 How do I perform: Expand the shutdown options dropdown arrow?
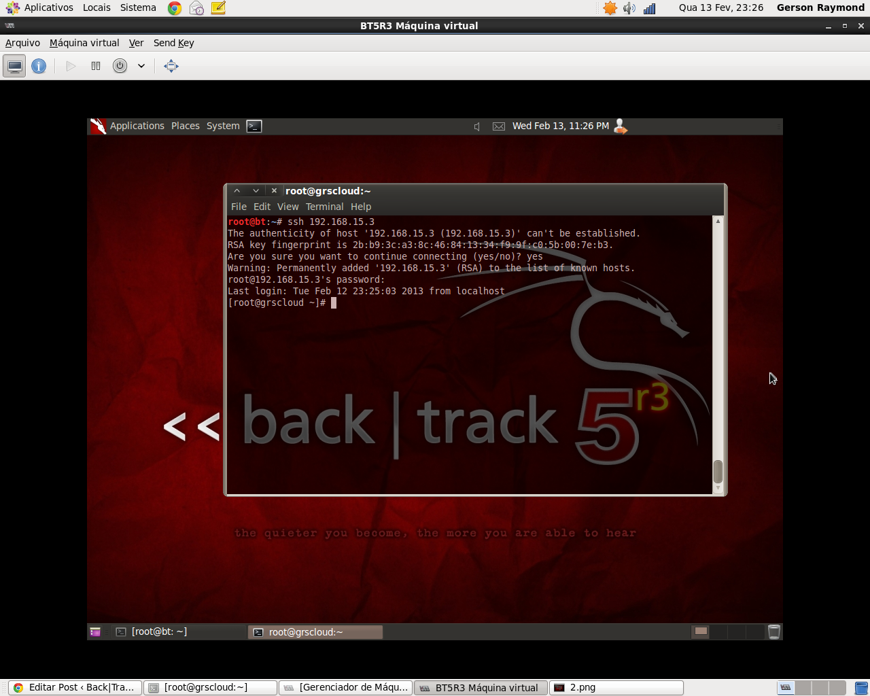141,66
